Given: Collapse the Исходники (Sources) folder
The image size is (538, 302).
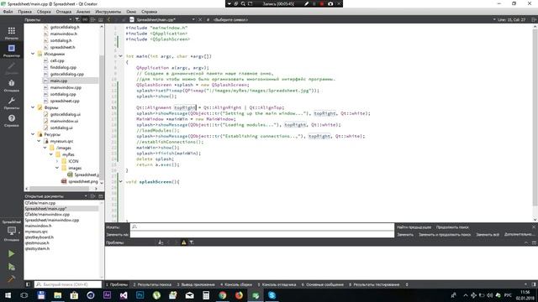Looking at the screenshot, I should coord(33,54).
